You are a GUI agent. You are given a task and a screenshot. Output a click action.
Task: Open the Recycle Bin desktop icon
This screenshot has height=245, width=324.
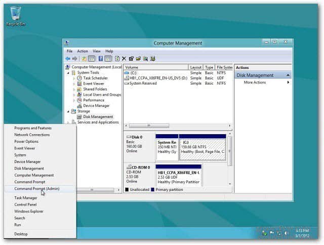(16, 16)
